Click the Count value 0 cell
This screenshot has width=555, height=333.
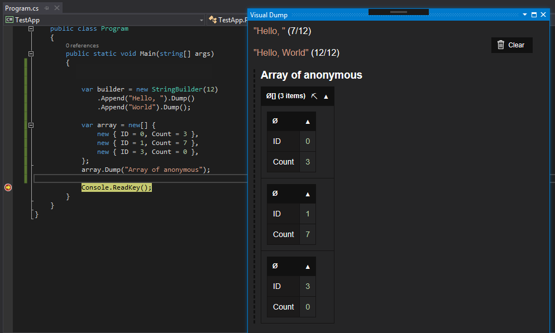tap(308, 307)
